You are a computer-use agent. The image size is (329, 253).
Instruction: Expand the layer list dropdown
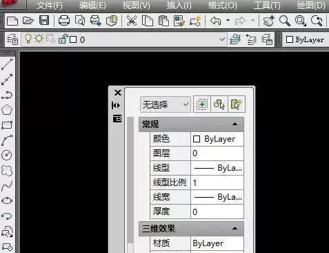(x=222, y=39)
